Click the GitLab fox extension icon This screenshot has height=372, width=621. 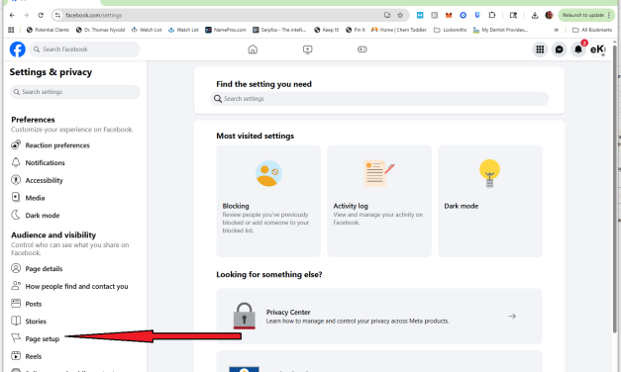click(x=449, y=15)
